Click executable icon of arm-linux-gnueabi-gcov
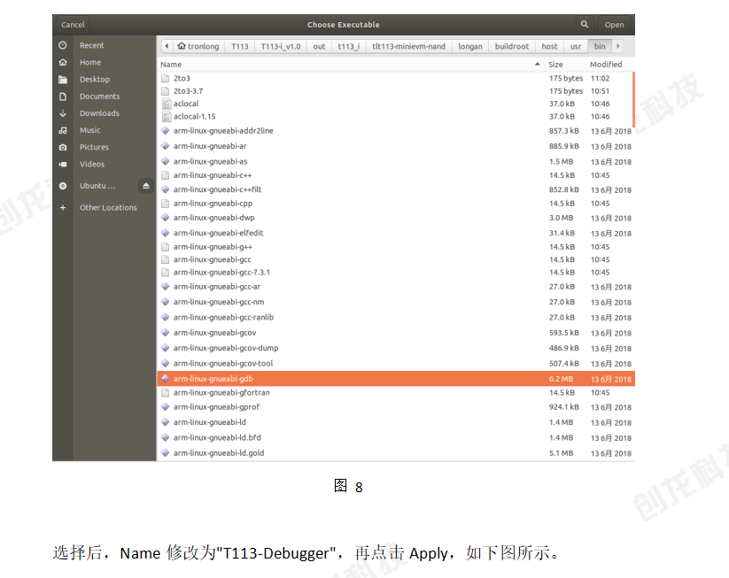This screenshot has height=578, width=729. click(165, 333)
